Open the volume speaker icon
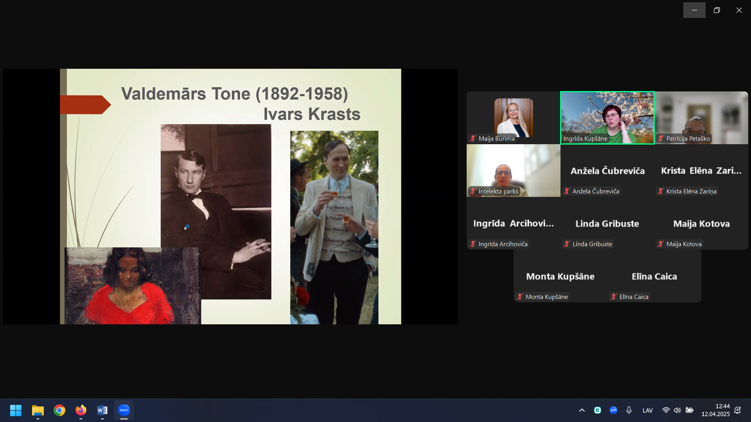This screenshot has height=422, width=751. 677,410
